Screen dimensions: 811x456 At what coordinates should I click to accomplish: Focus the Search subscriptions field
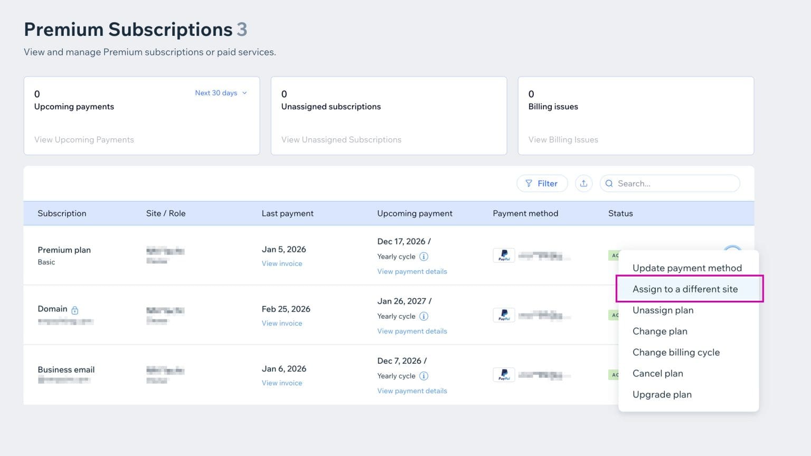[x=669, y=184]
